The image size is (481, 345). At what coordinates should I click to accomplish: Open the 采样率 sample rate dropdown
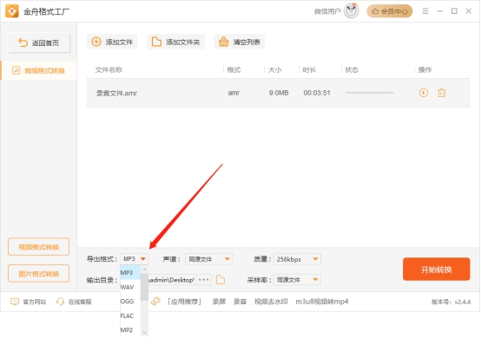[x=297, y=279]
